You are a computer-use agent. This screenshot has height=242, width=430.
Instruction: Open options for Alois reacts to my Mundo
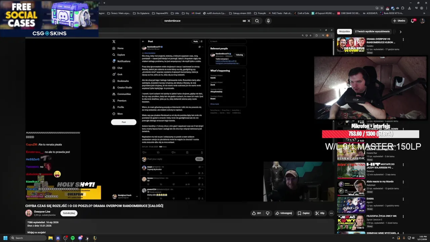coord(403,182)
